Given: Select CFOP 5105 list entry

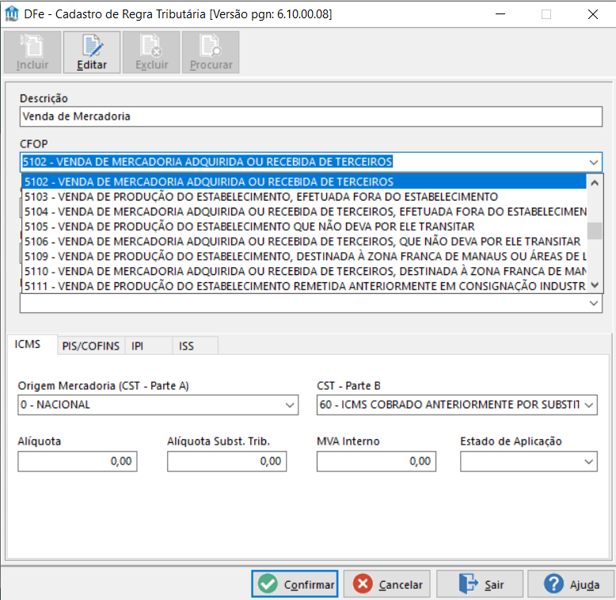Looking at the screenshot, I should point(304,227).
